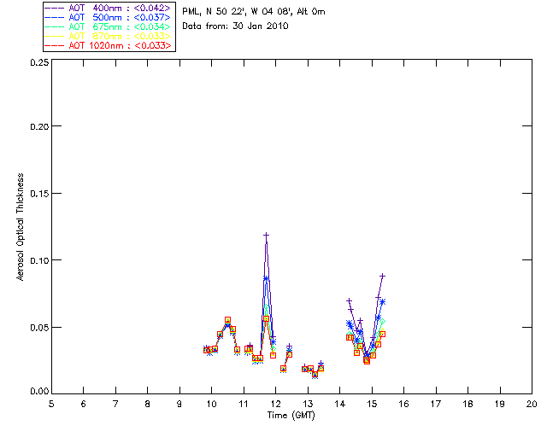Click the 0.15 y-axis tick label
547x437 pixels.
(x=39, y=194)
